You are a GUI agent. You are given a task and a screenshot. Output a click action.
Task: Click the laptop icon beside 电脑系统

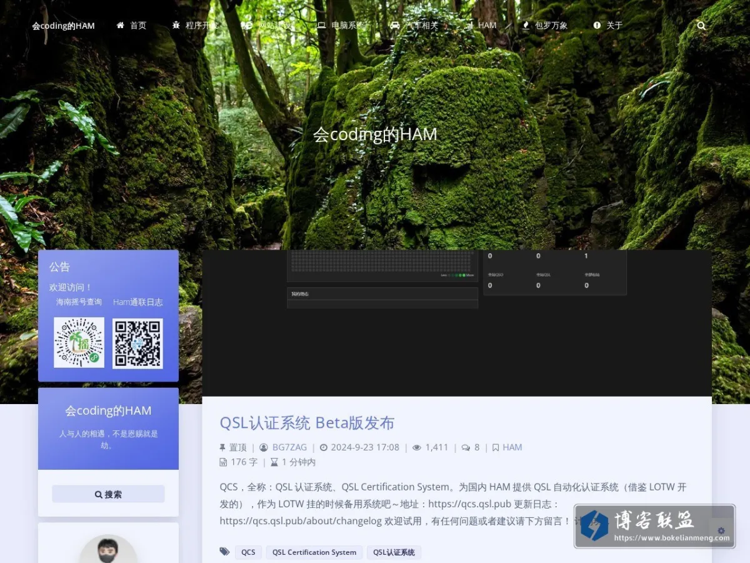(x=321, y=26)
